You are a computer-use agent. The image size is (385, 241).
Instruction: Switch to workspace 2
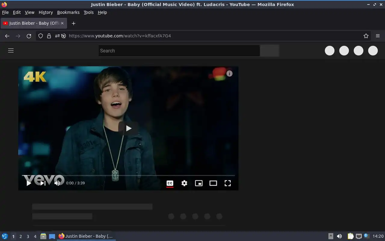pyautogui.click(x=20, y=236)
